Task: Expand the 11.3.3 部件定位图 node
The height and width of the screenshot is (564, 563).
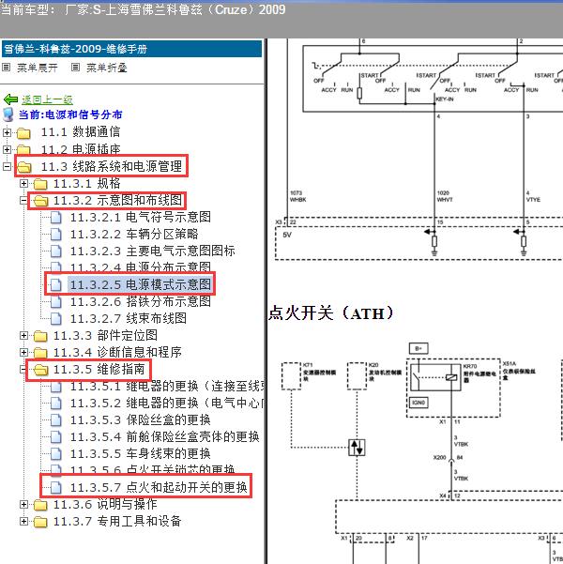Action: pyautogui.click(x=23, y=335)
